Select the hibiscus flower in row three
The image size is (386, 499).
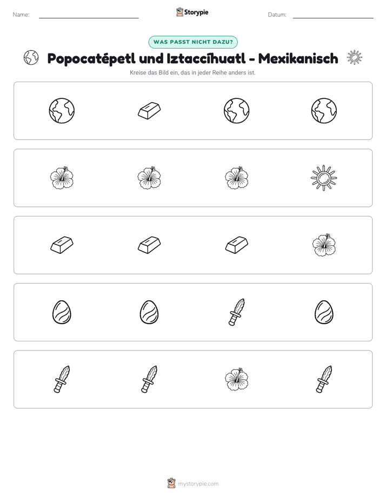pyautogui.click(x=324, y=245)
